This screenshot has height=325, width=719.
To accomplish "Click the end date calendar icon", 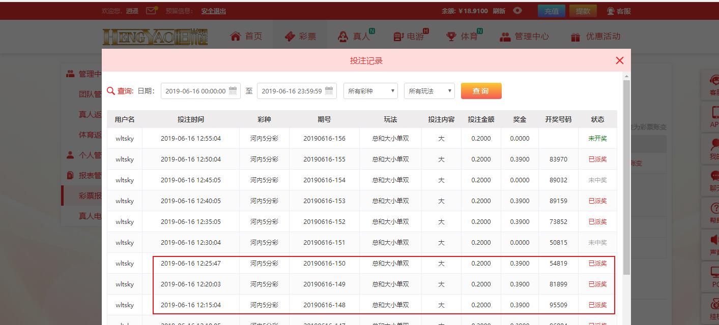I will pyautogui.click(x=329, y=91).
